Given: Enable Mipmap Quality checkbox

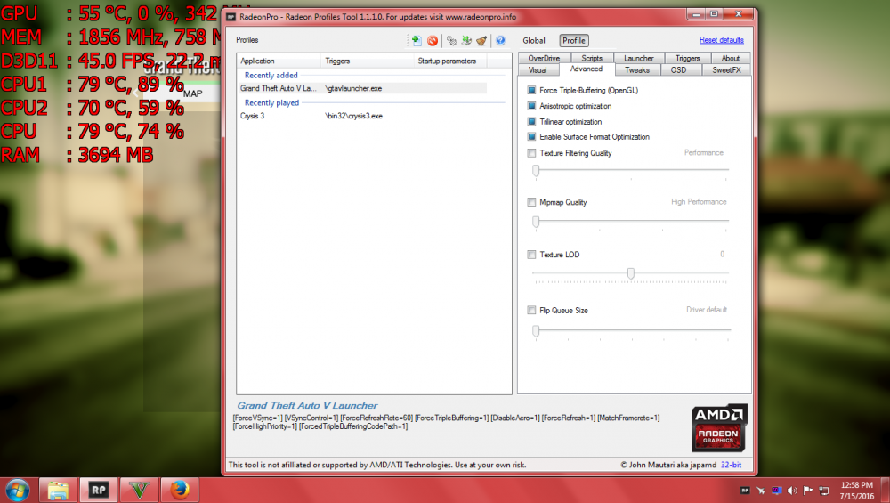Looking at the screenshot, I should click(532, 202).
